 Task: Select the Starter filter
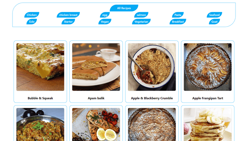tap(68, 22)
